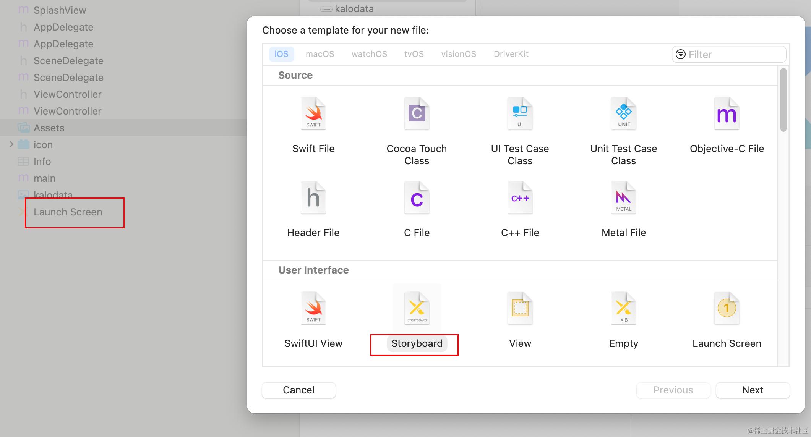This screenshot has height=437, width=811.
Task: Cancel the new file dialog
Action: [299, 390]
